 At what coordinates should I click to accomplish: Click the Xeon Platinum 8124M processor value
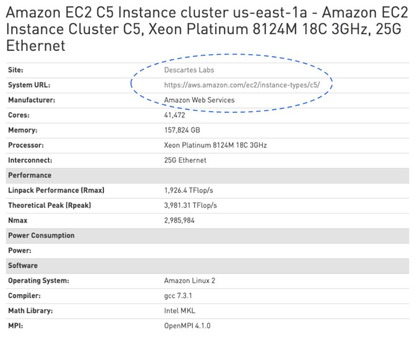pyautogui.click(x=215, y=145)
